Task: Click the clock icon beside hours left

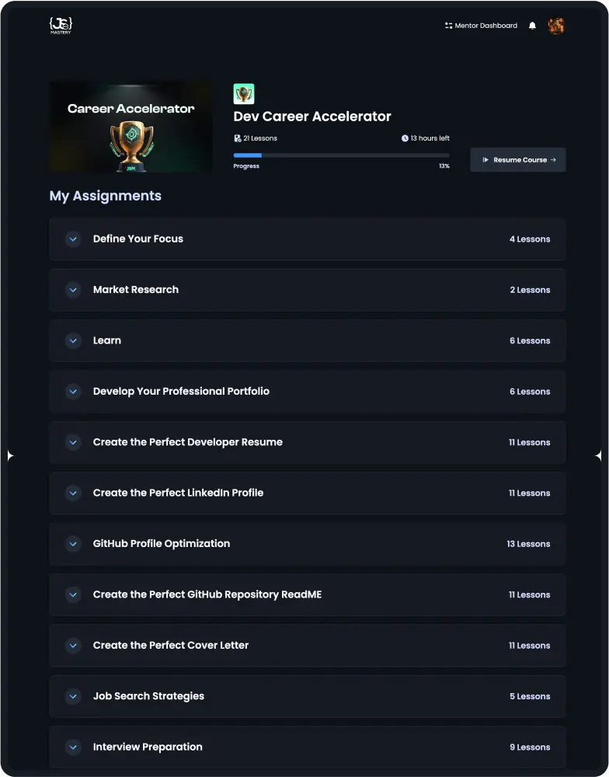Action: (x=405, y=138)
